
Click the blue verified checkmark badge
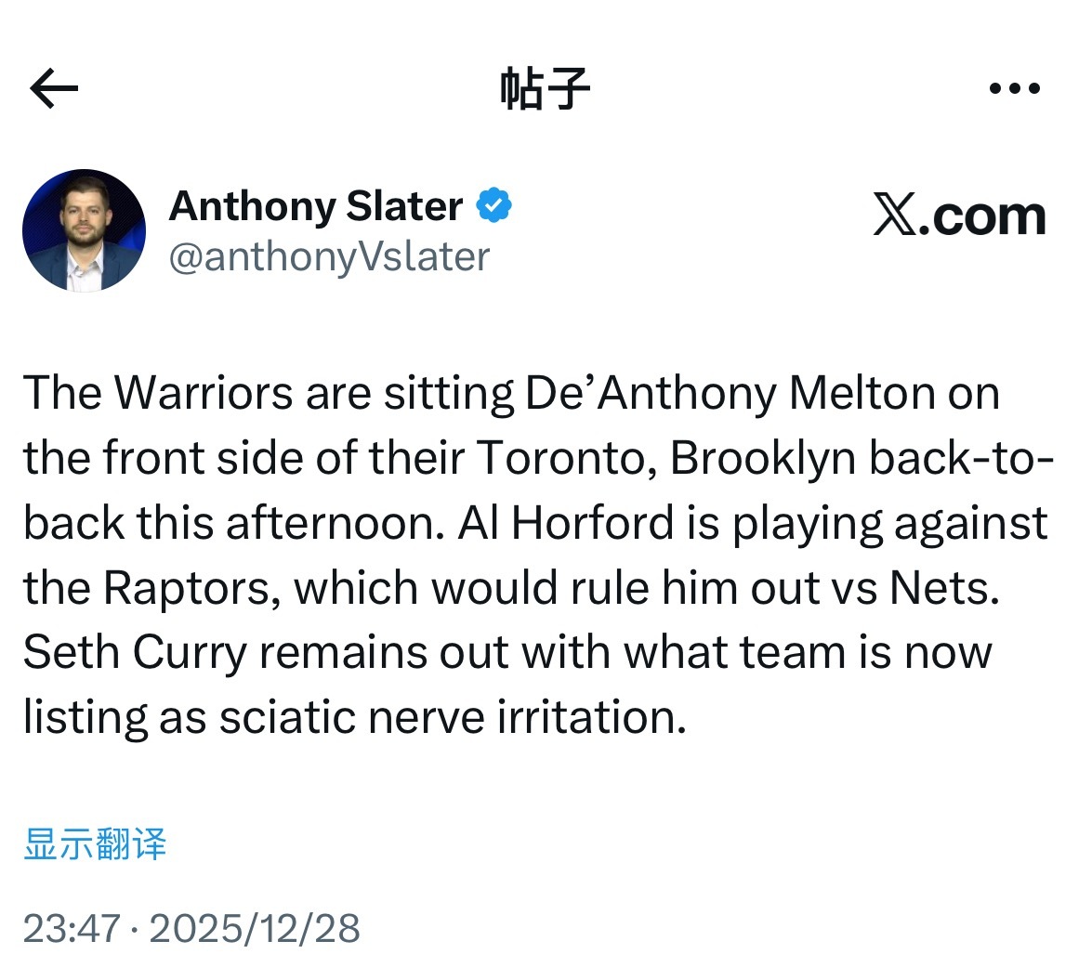tap(494, 205)
